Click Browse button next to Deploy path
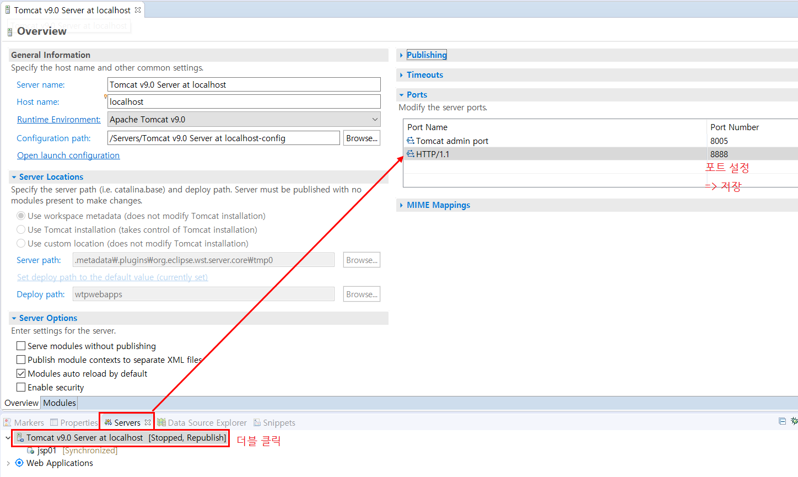Image resolution: width=798 pixels, height=477 pixels. point(362,294)
